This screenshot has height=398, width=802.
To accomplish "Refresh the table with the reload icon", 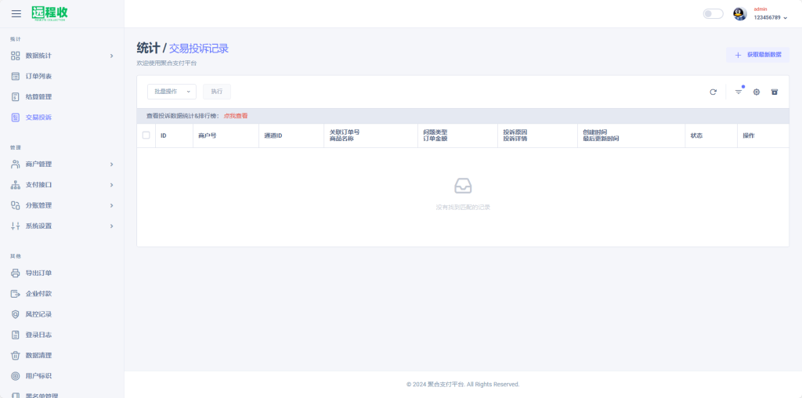I will [x=713, y=92].
